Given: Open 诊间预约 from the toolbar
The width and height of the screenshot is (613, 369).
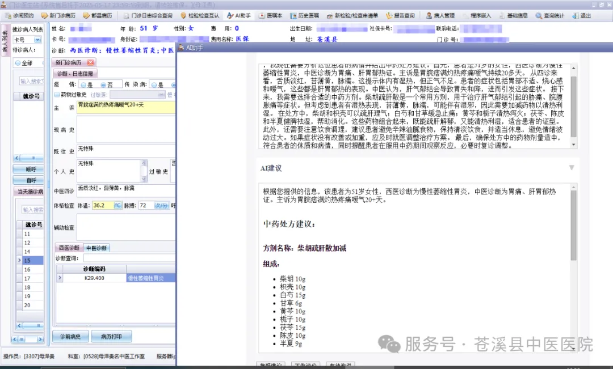Looking at the screenshot, I should 19,16.
